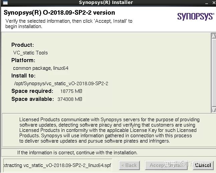Viewport: 216px width, 173px height.
Task: Click the extracting status text field
Action: pos(57,165)
